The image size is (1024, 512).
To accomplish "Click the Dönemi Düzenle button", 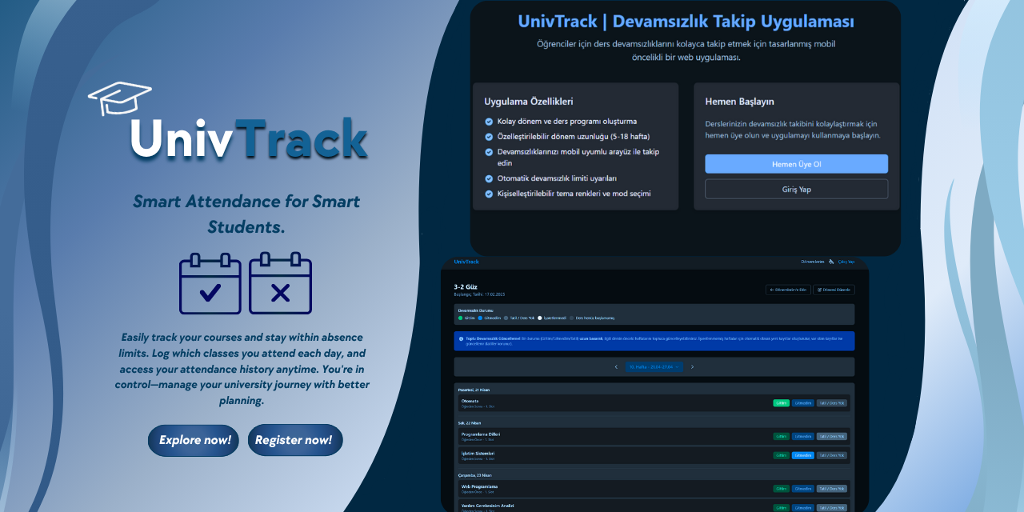I will coord(834,290).
